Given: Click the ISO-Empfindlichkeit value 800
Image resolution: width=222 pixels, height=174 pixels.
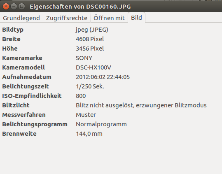Looking at the screenshot, I should click(x=81, y=96).
